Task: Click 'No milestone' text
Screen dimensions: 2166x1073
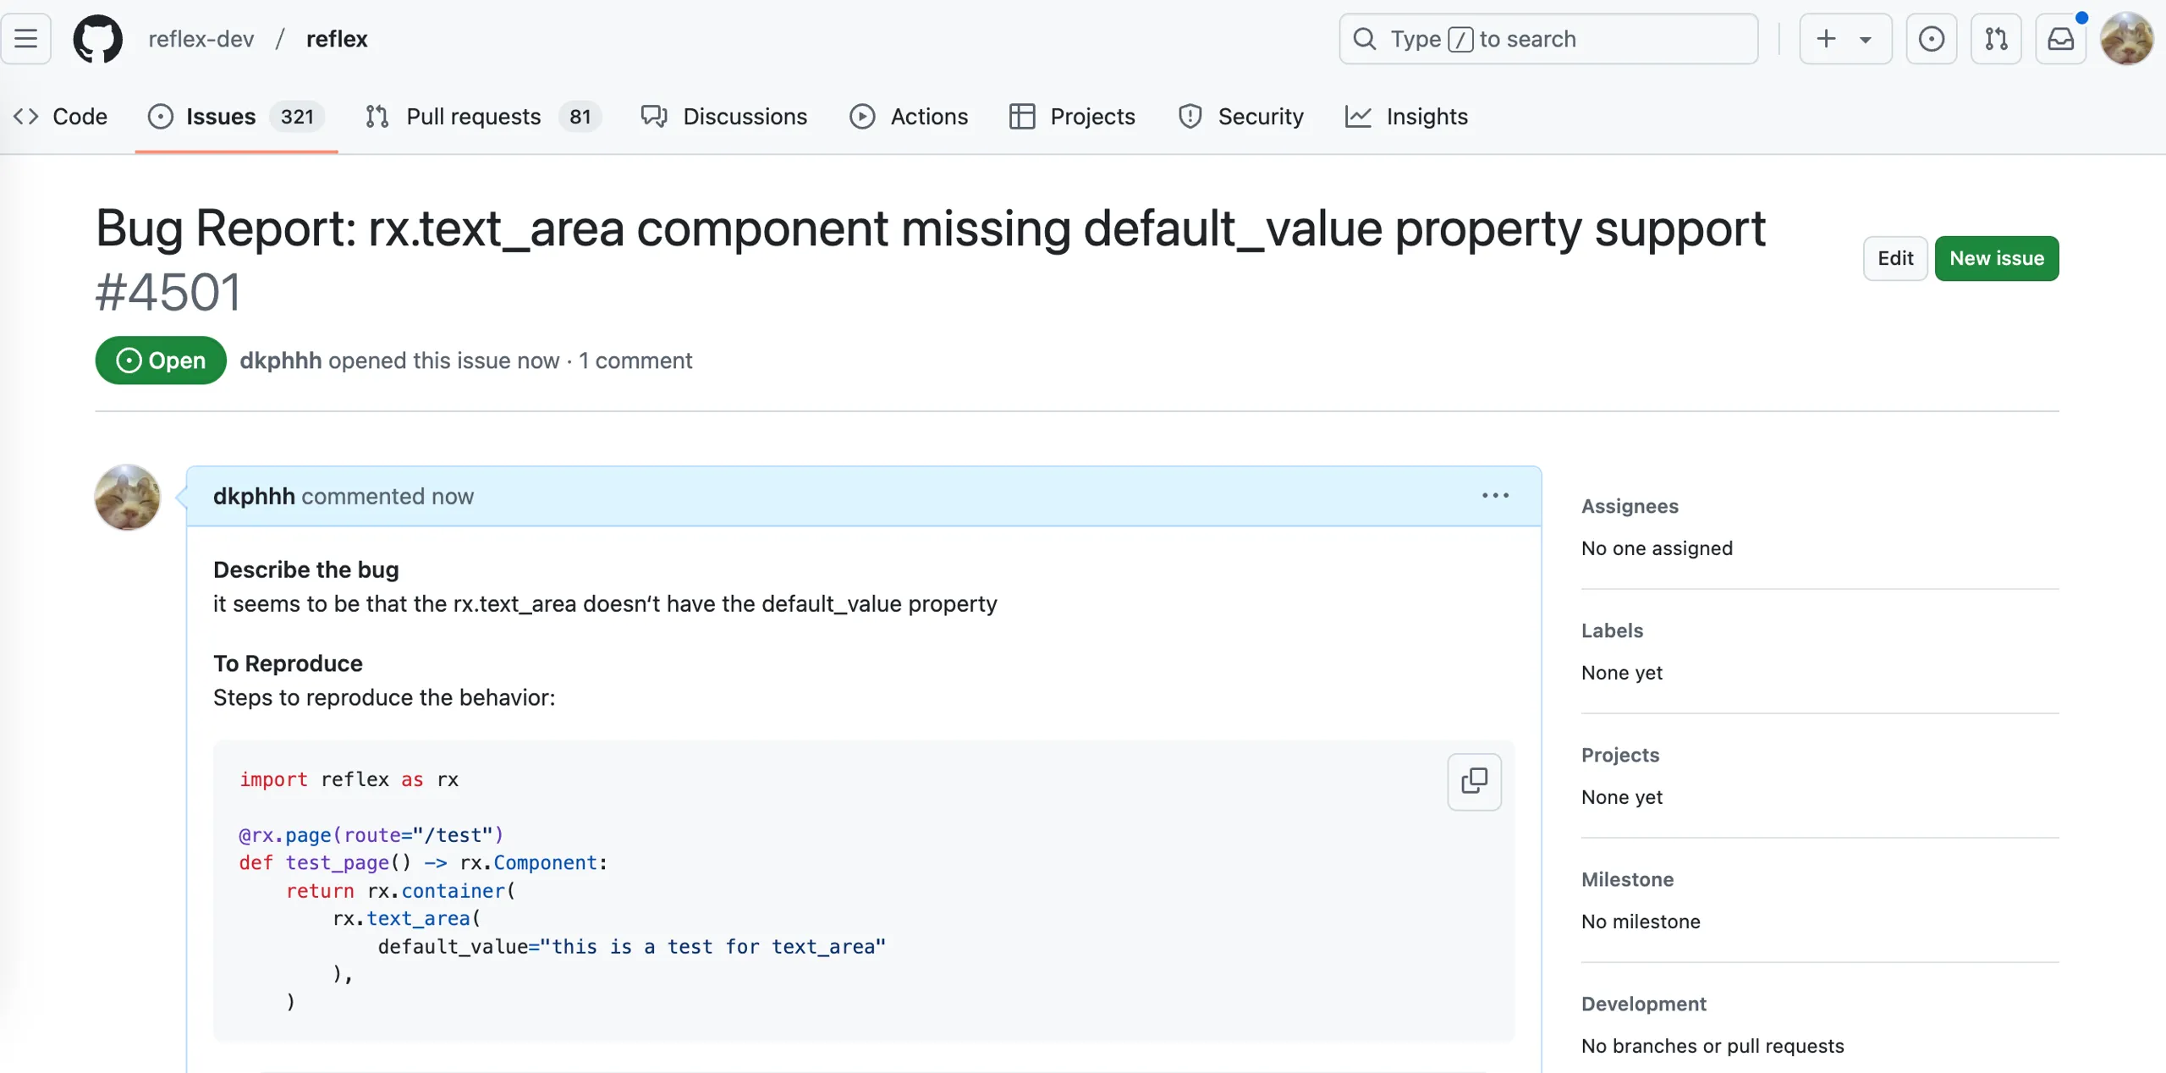Action: click(1641, 922)
